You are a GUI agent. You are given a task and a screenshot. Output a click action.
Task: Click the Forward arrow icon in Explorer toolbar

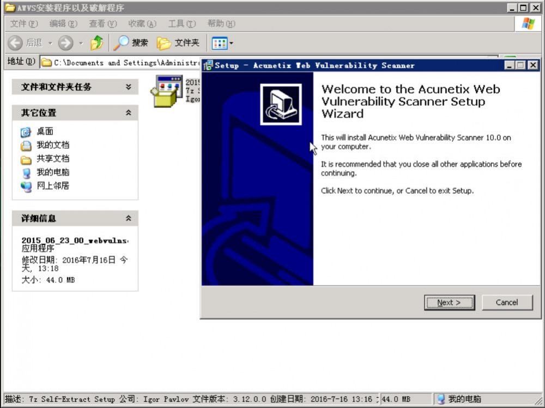66,43
